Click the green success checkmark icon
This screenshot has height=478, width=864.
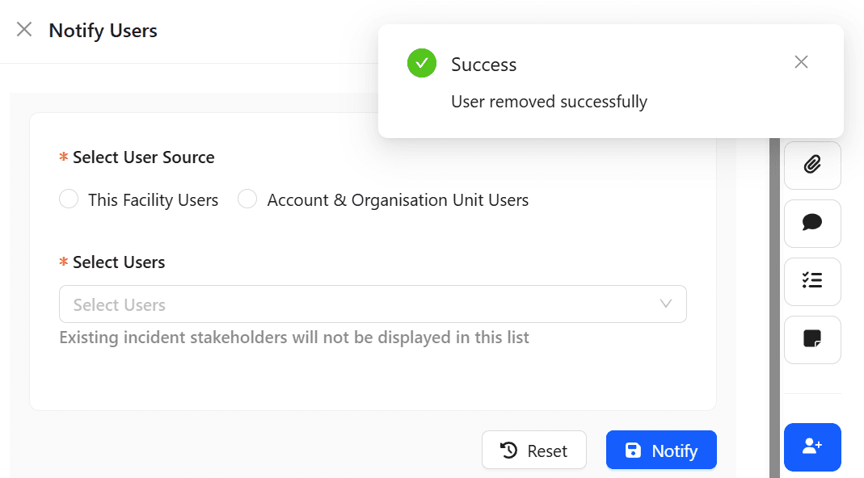pyautogui.click(x=421, y=62)
